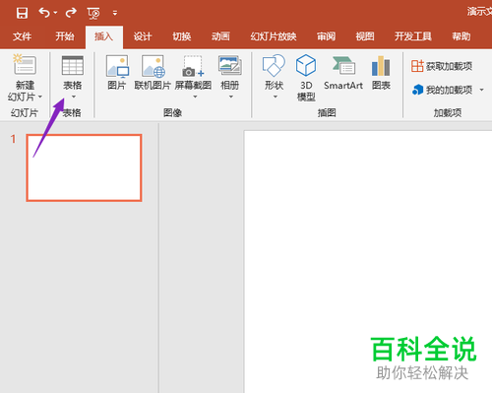Select slide 1 thumbnail in the panel
The image size is (492, 393).
pos(84,167)
